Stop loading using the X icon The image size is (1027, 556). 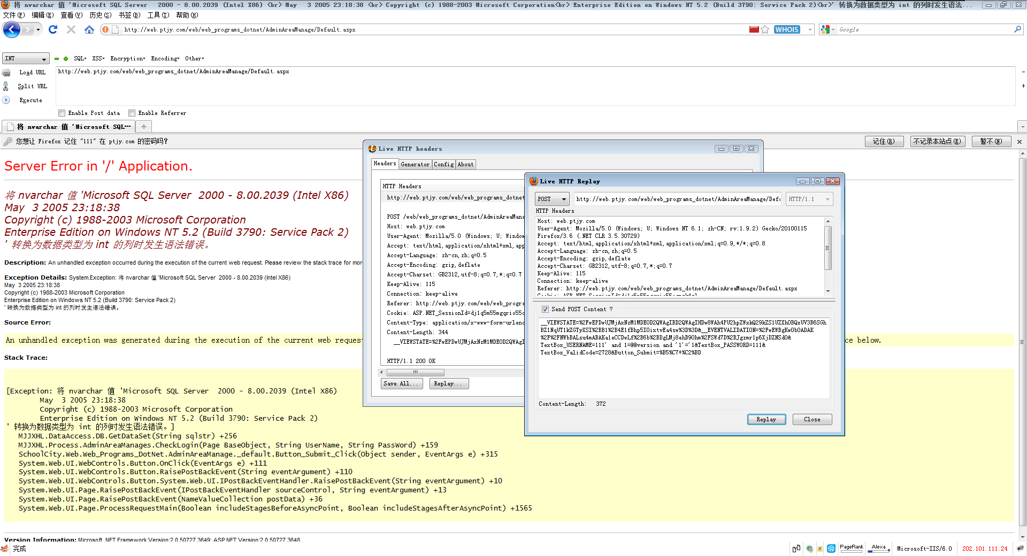71,29
